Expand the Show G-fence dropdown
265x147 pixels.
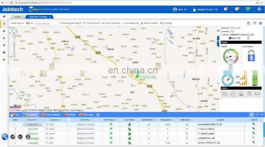112,23
